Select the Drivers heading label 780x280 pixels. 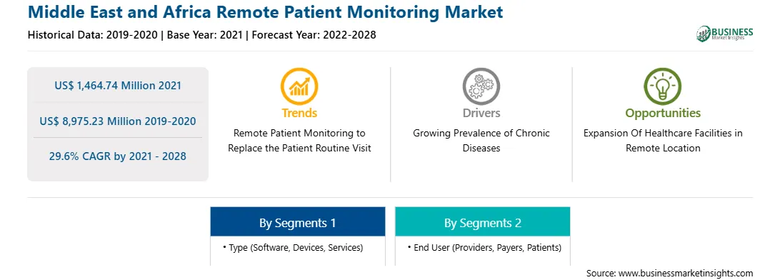(481, 113)
